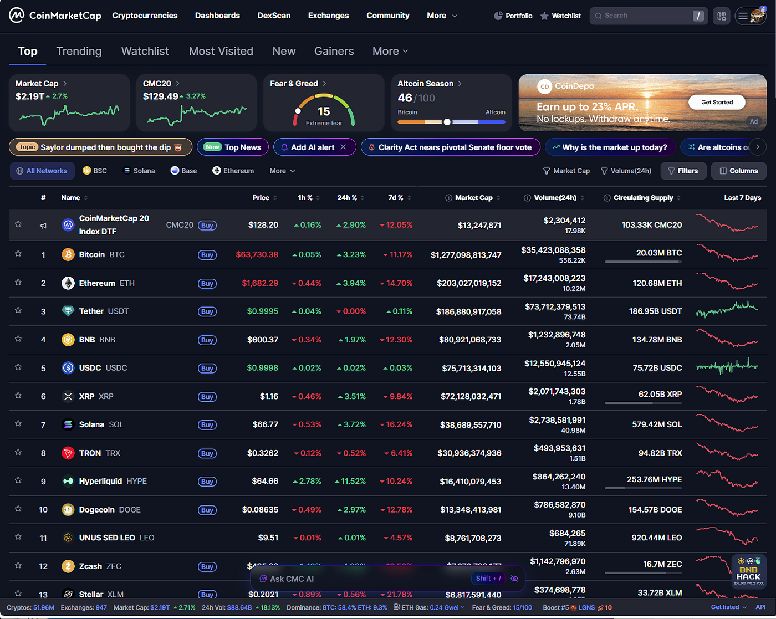This screenshot has height=619, width=776.
Task: Click the Ethereum coin logo
Action: click(68, 283)
